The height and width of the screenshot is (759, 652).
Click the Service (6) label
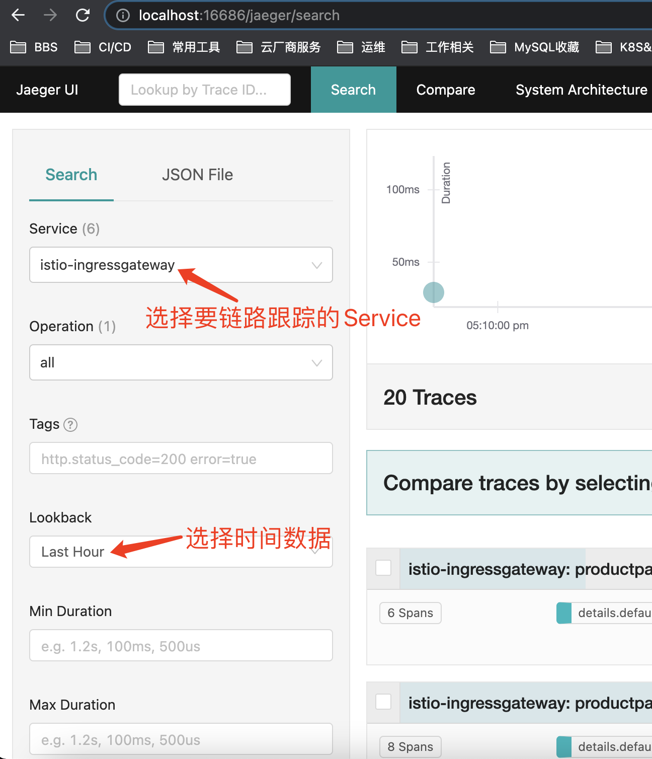click(65, 229)
